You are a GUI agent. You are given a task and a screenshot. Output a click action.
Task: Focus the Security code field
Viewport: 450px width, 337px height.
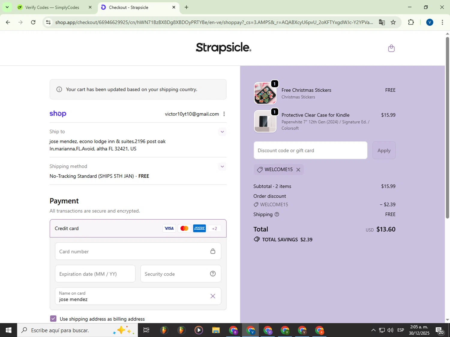(x=181, y=273)
